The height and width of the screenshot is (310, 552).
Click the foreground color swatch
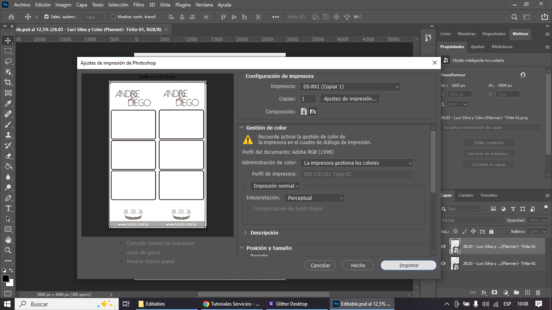[6, 279]
